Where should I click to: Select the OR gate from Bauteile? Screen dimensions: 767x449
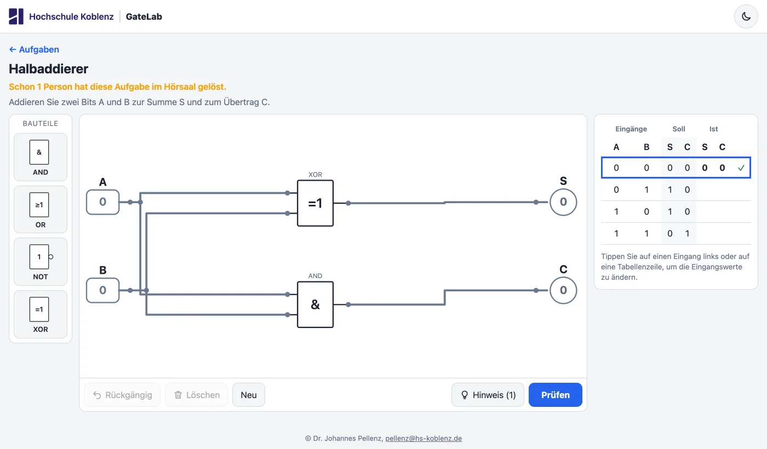(41, 210)
